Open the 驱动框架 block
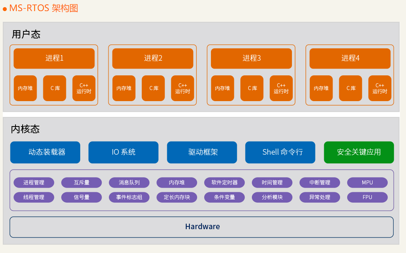406x253 pixels. pos(202,152)
